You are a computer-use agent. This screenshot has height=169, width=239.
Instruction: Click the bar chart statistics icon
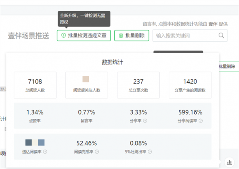[229, 162]
